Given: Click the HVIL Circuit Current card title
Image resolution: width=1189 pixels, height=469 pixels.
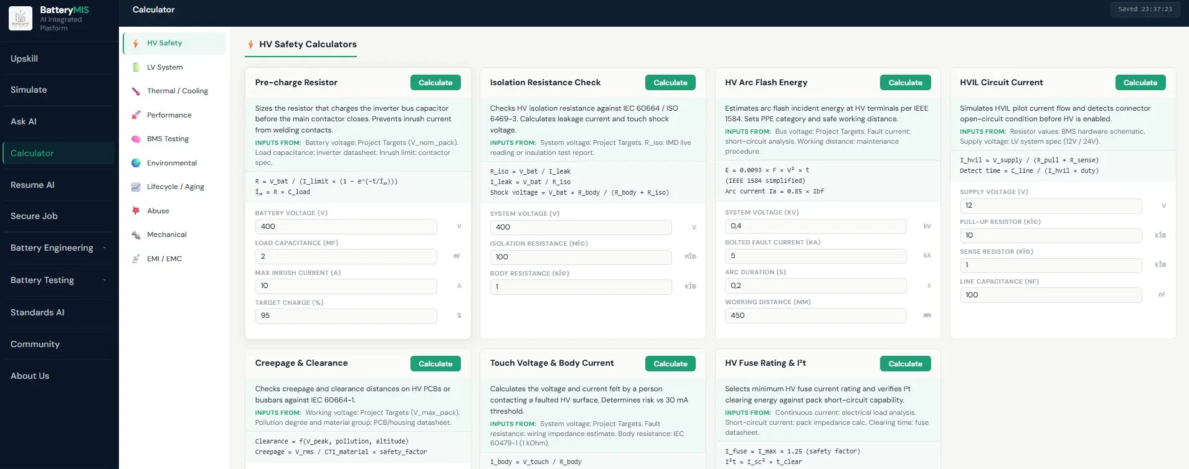Looking at the screenshot, I should coord(1001,83).
